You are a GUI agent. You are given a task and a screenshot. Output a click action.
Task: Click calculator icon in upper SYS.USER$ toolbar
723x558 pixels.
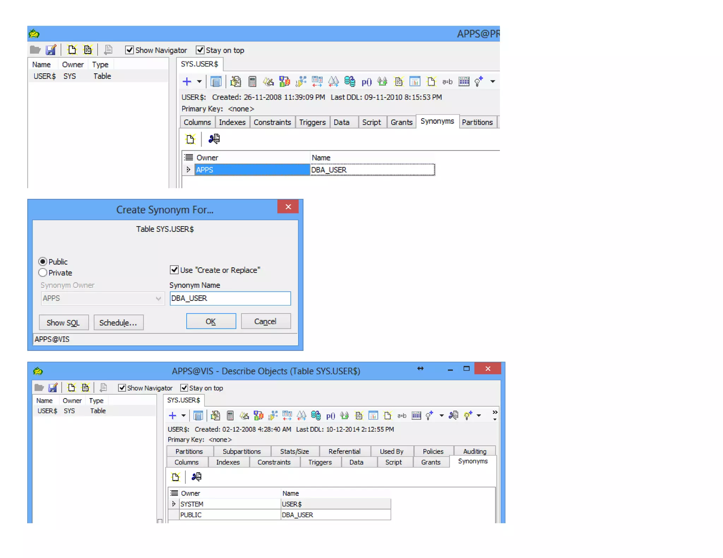point(252,82)
